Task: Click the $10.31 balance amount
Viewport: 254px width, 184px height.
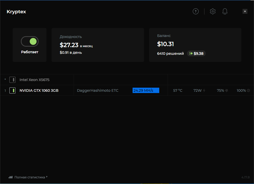Action: [165, 44]
